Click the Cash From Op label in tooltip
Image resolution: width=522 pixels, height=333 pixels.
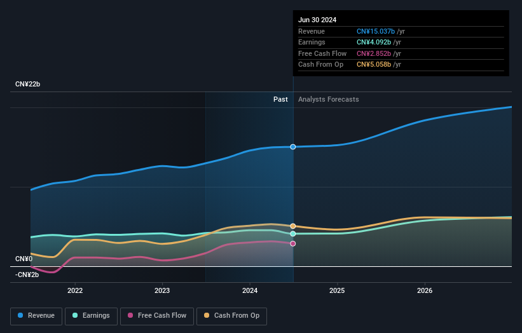[320, 65]
